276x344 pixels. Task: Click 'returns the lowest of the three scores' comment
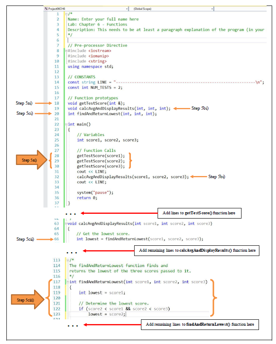[130, 271]
